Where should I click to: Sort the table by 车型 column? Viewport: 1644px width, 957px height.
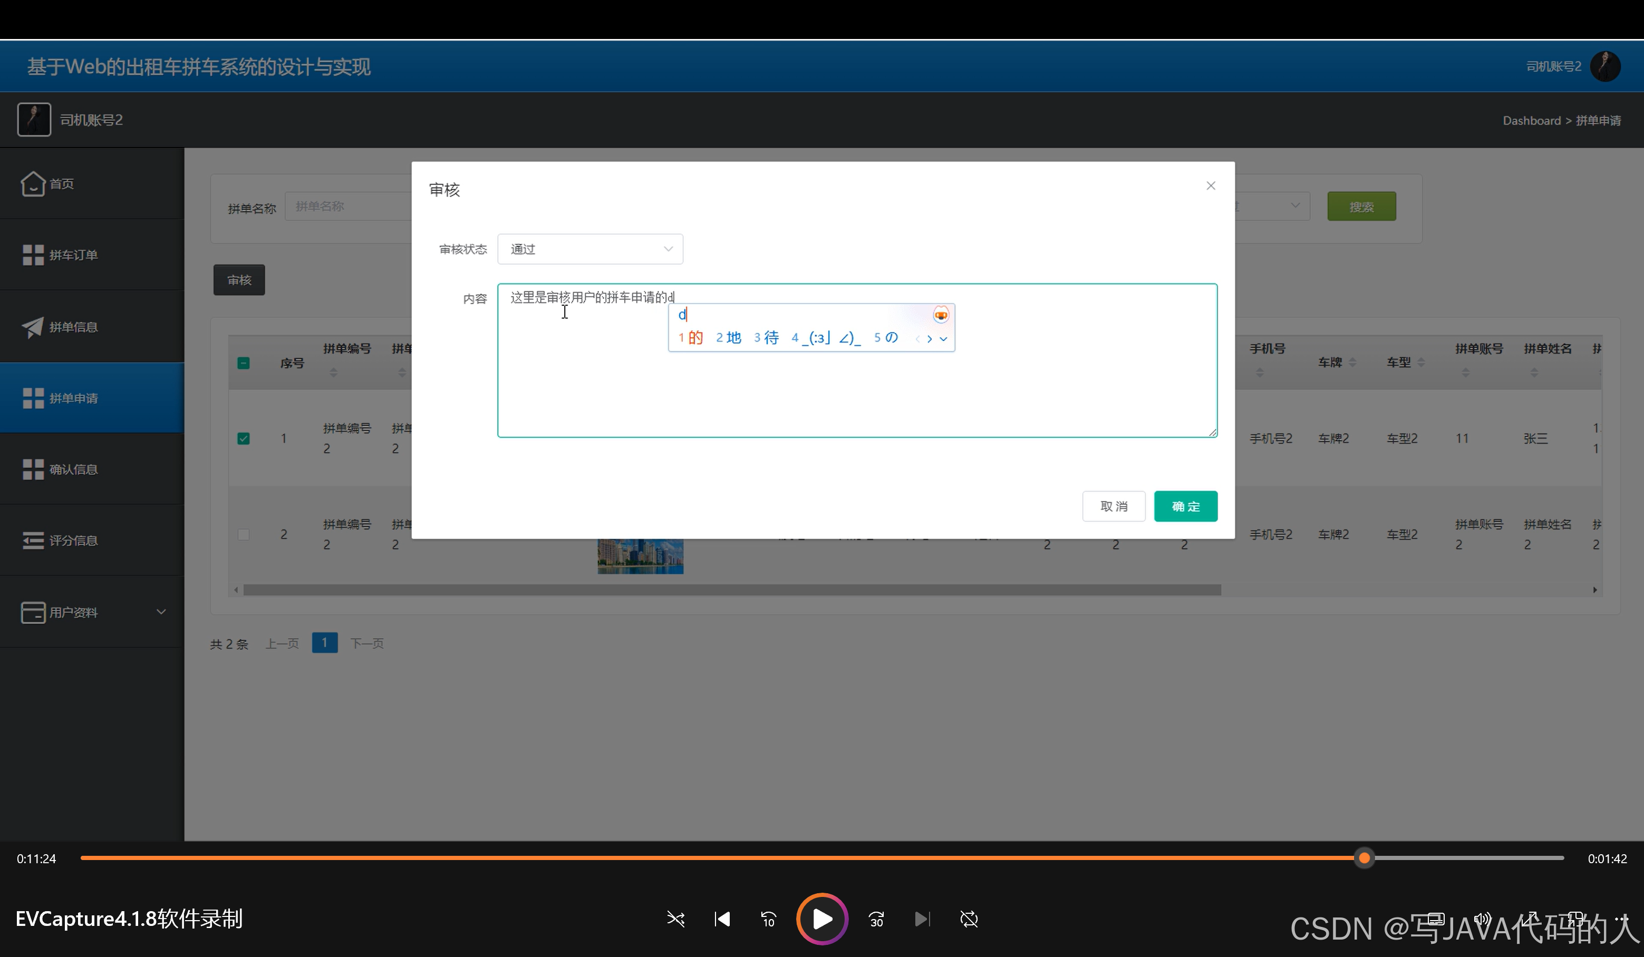pyautogui.click(x=1421, y=363)
